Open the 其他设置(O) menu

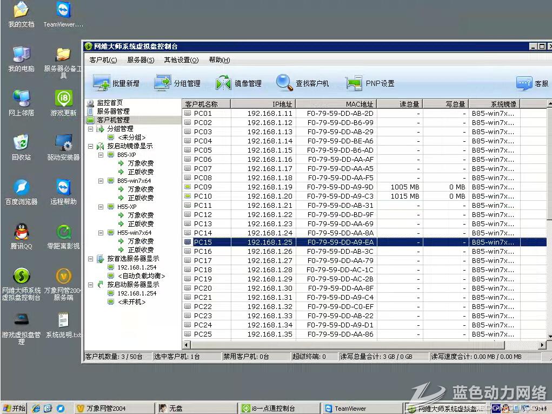181,60
